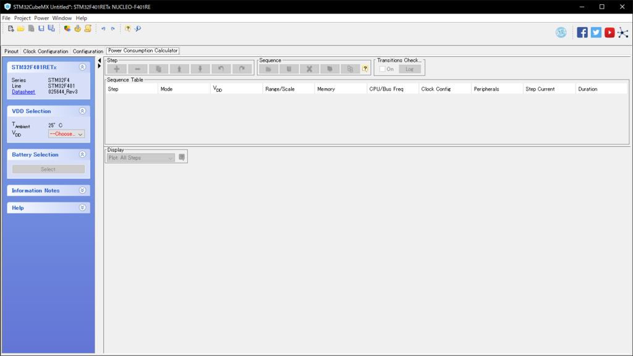Image resolution: width=633 pixels, height=356 pixels.
Task: Open the Datasheet link
Action: click(x=23, y=92)
